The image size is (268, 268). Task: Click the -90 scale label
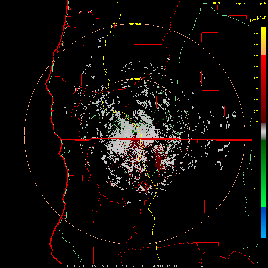255,233
